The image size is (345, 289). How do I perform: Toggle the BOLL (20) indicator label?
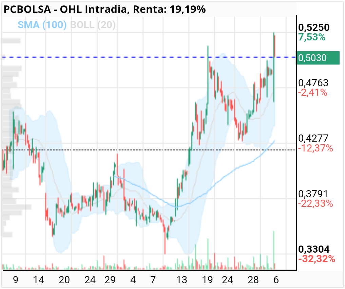(x=93, y=25)
